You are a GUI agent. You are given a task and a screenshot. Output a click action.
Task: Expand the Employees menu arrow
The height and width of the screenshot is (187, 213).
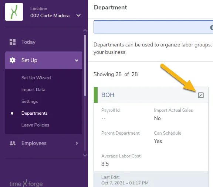(77, 143)
